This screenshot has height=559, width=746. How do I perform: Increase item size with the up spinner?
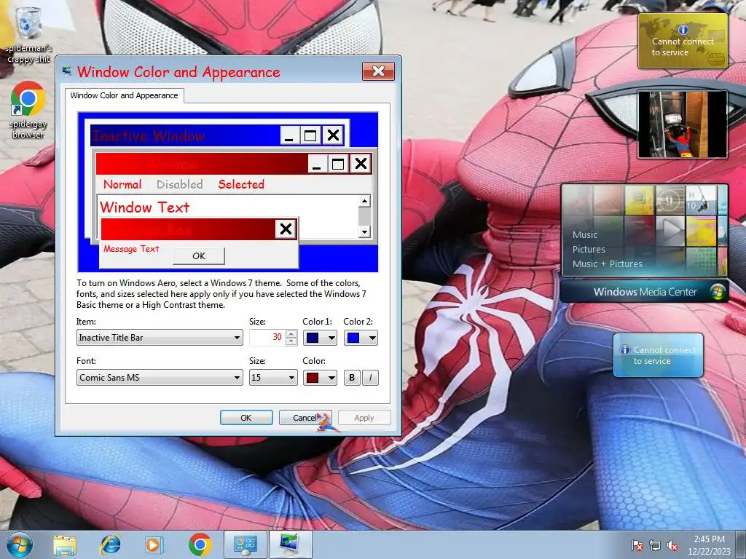(291, 333)
